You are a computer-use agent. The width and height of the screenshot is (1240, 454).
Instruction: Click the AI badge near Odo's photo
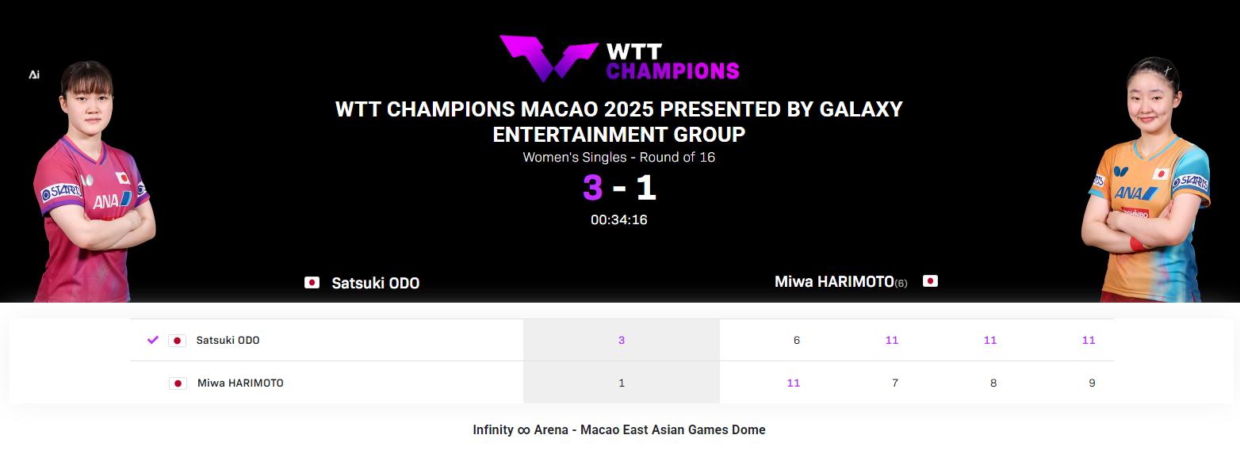tap(34, 74)
